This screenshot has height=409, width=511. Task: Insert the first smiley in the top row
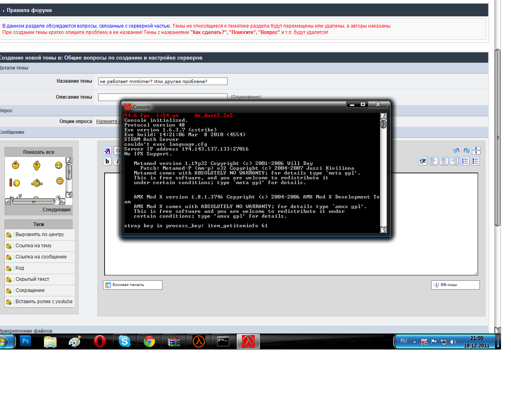pyautogui.click(x=16, y=165)
